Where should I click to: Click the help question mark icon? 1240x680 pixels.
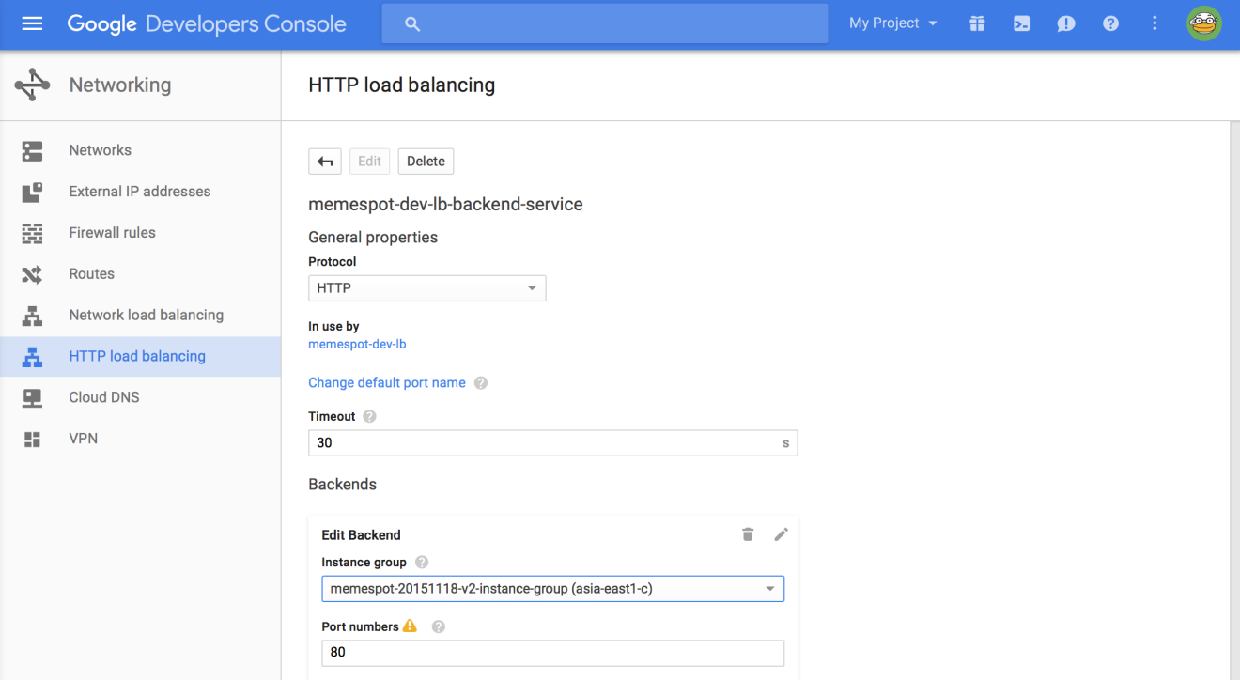coord(1110,23)
